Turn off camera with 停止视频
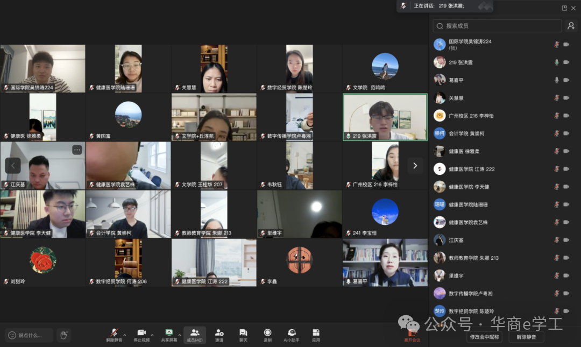This screenshot has height=347, width=581. pos(141,335)
